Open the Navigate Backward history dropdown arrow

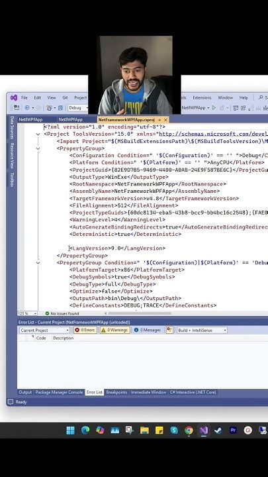[33, 108]
